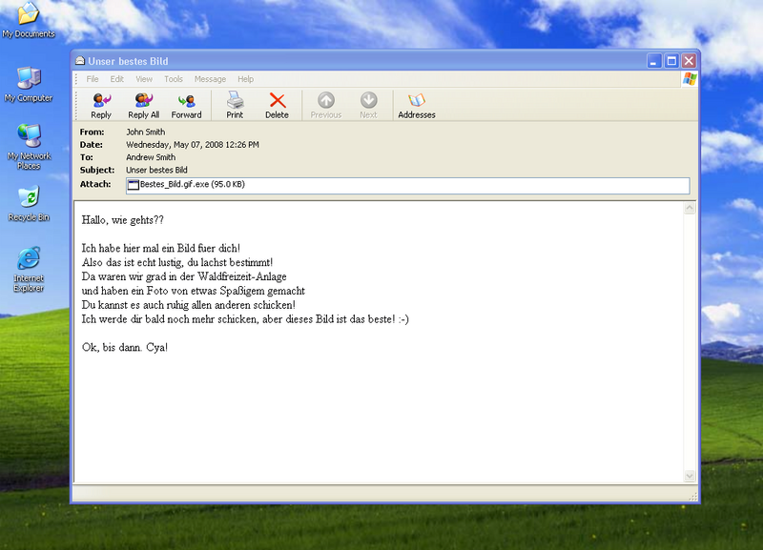This screenshot has height=550, width=763.
Task: Click the line "Ok, bis dann. Cya!"
Action: 125,347
